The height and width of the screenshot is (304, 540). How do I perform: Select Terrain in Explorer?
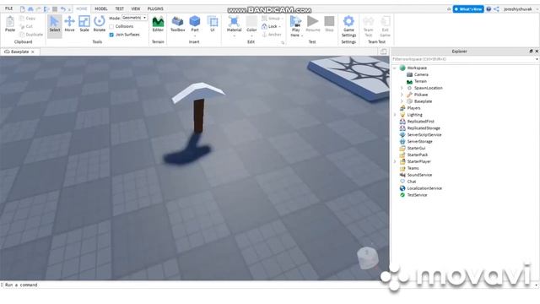(420, 81)
